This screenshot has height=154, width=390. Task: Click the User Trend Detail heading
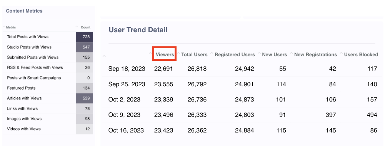(x=138, y=30)
